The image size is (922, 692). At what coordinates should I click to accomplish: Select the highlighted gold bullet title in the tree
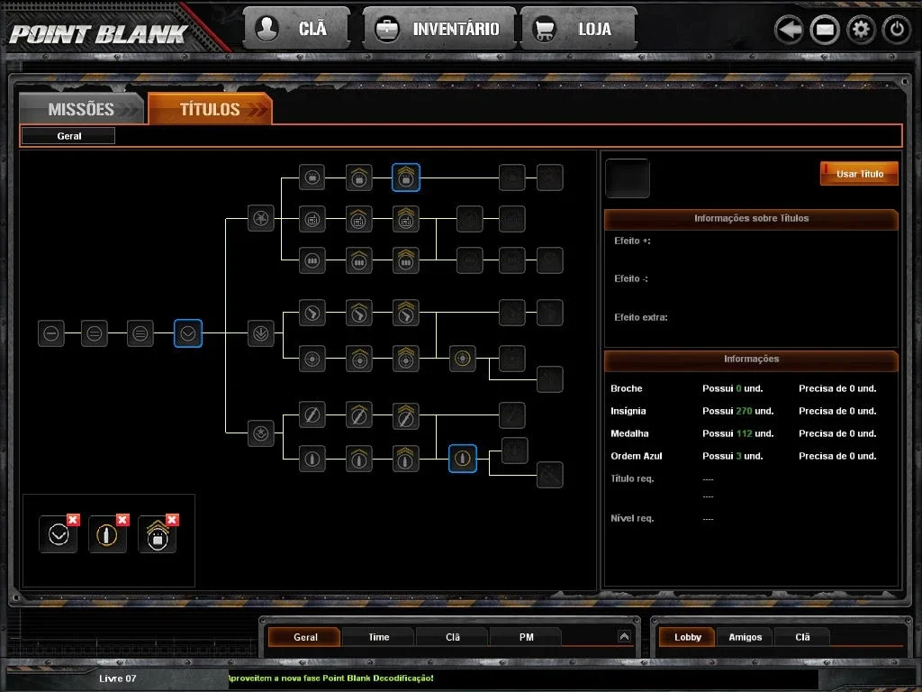pos(463,459)
